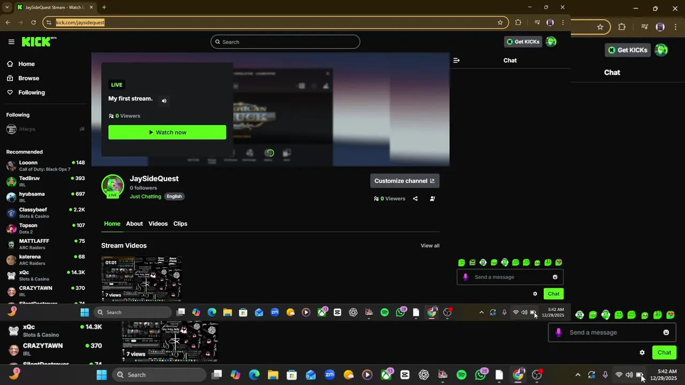Focus the Kick search field
Viewport: 685px width, 385px height.
(285, 42)
